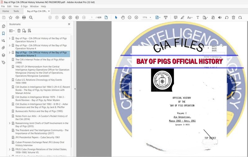Print the document with printer icon

coord(24,17)
